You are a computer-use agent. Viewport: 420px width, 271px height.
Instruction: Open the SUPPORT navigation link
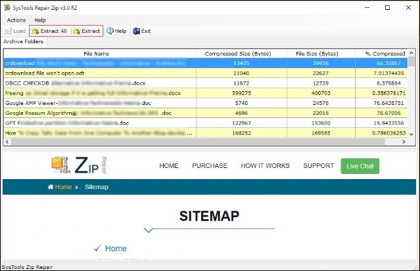pos(319,166)
